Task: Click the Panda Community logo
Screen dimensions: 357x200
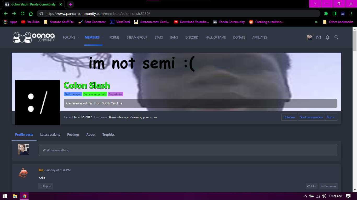Action: tap(33, 37)
